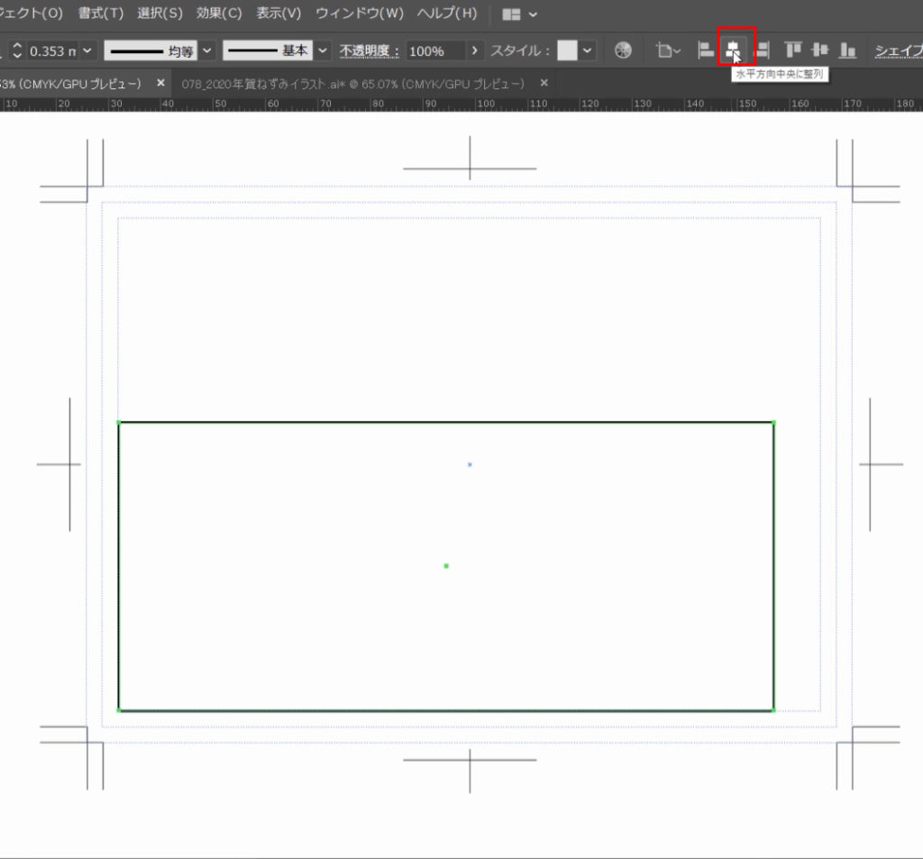Open the graphic style dropdown arrow
Viewport: 923px width, 859px height.
tap(587, 50)
